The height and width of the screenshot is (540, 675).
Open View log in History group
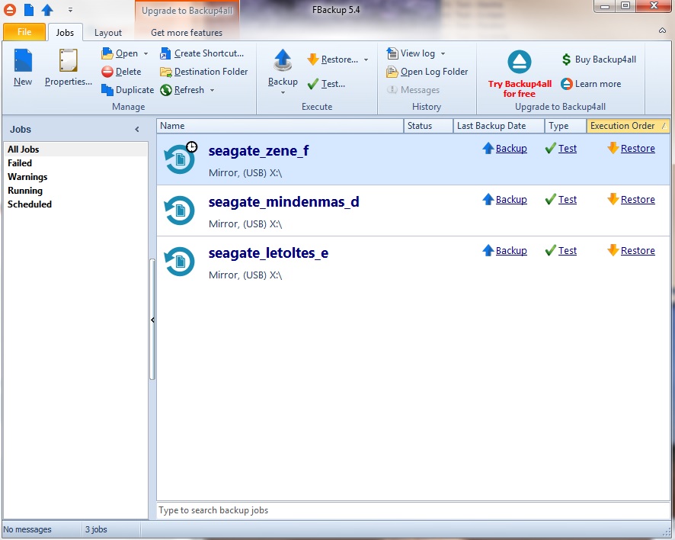tap(411, 53)
